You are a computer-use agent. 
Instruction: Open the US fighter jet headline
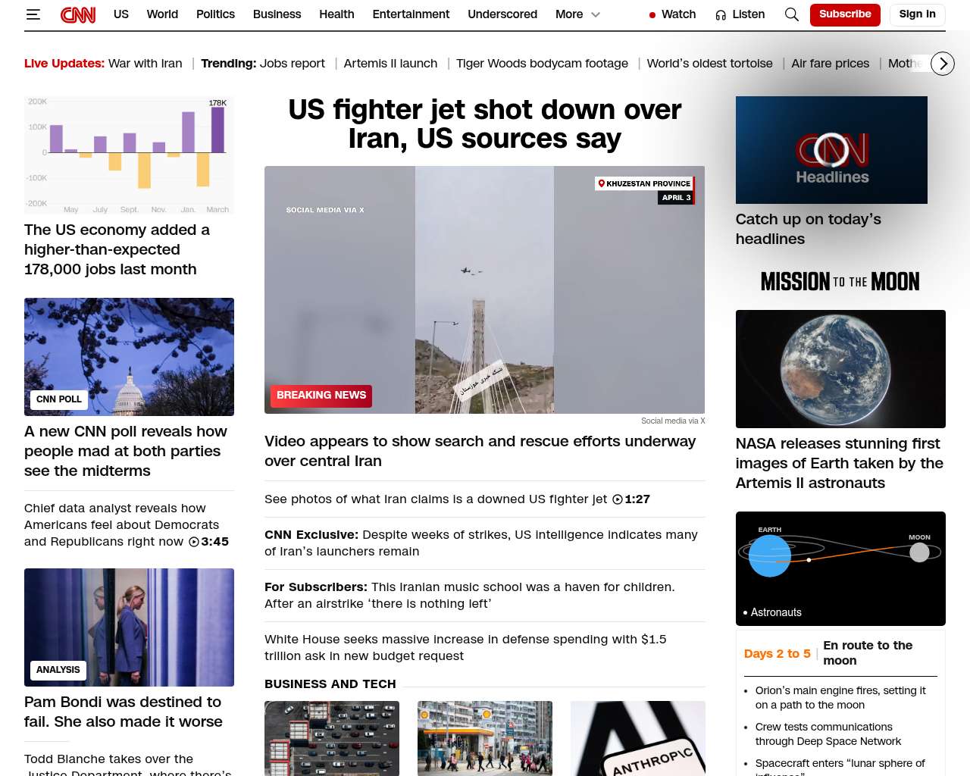pos(485,124)
